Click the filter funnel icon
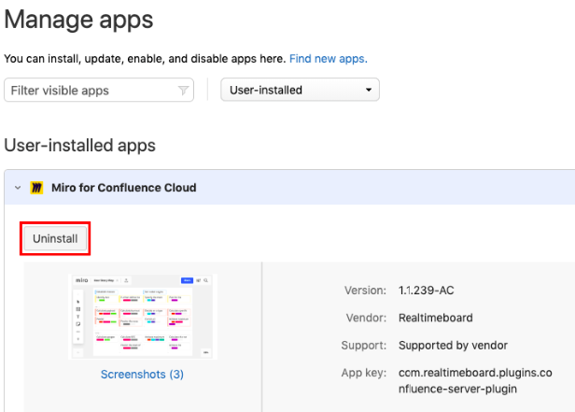 coord(183,91)
